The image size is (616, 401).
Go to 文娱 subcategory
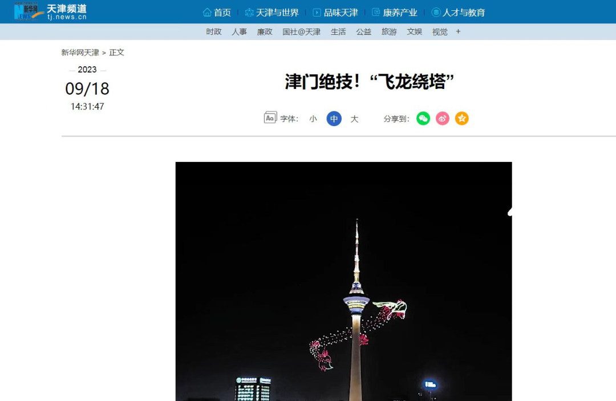pos(415,32)
